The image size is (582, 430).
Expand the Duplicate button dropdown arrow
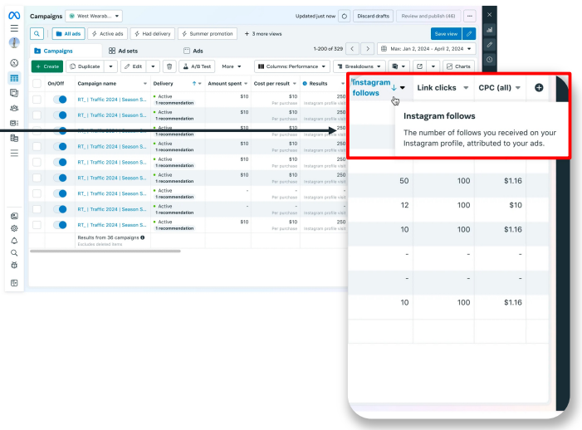(110, 66)
